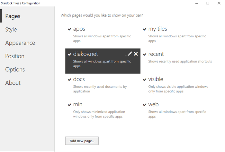This screenshot has width=225, height=152.
Task: Go to the Position section
Action: [x=15, y=56]
